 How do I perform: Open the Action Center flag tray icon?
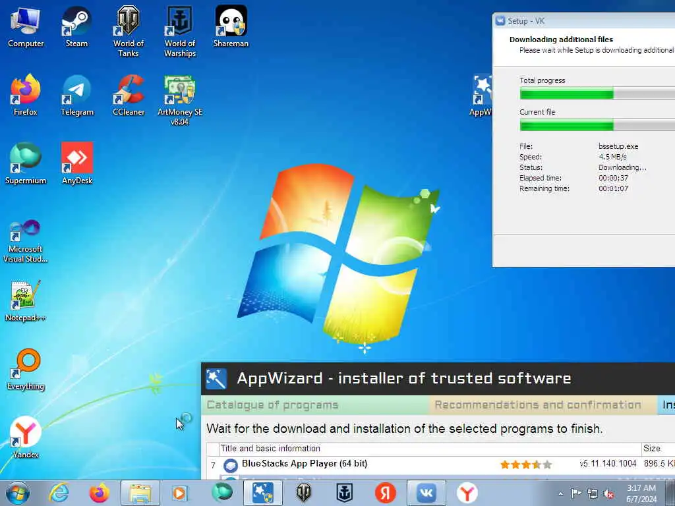576,493
